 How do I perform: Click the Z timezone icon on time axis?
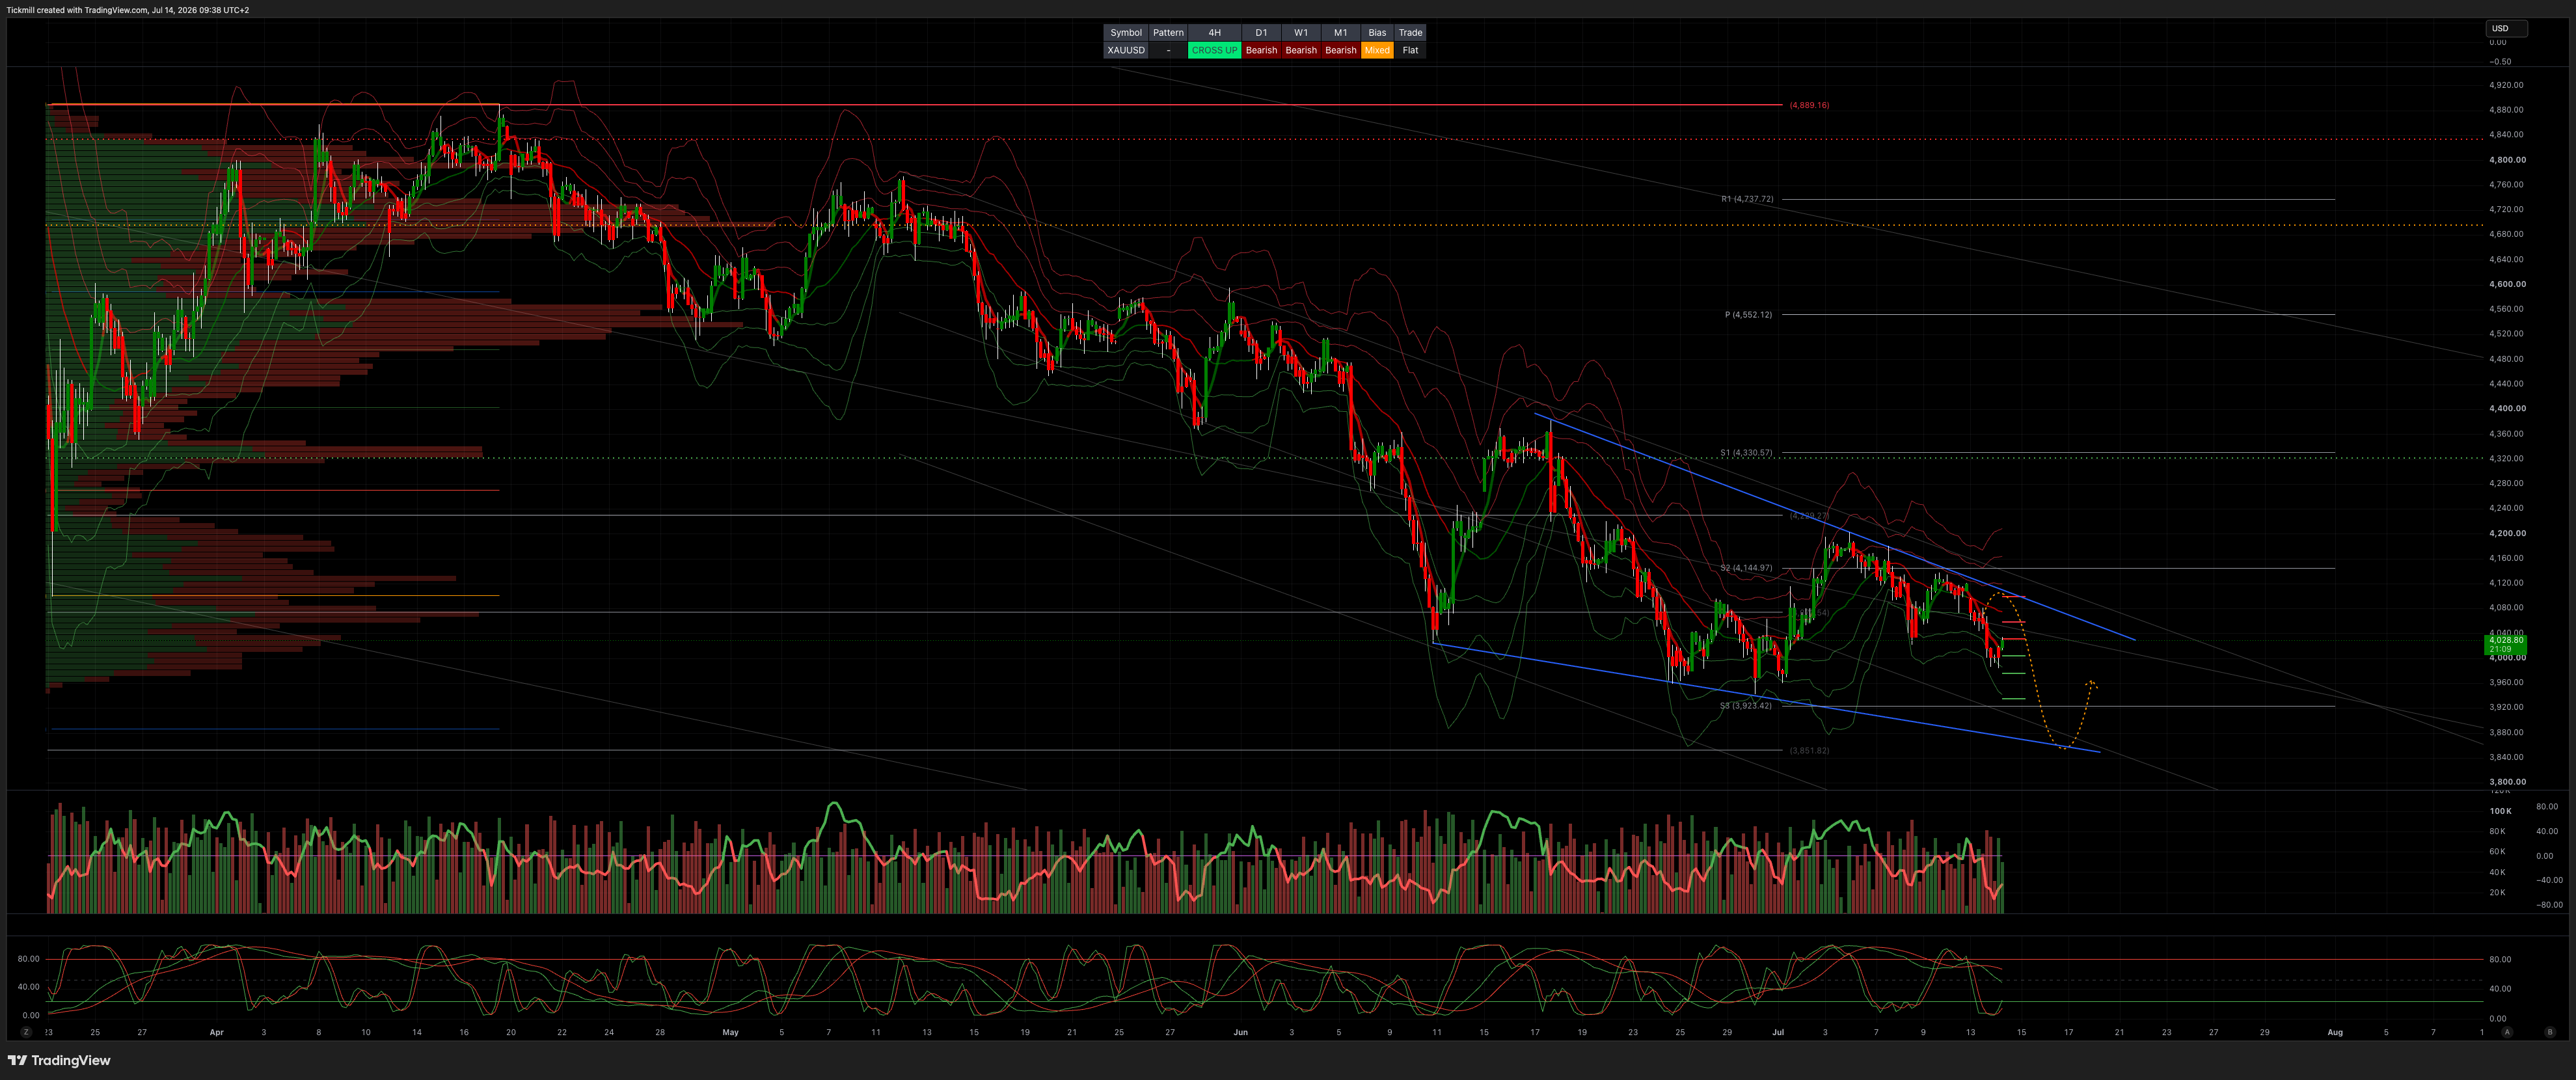pos(26,1032)
